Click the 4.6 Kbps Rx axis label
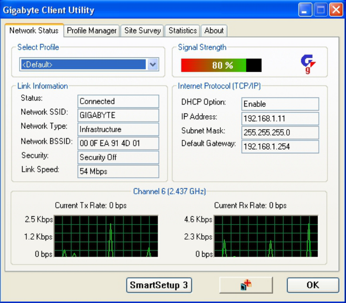This screenshot has width=346, height=303. [x=198, y=219]
